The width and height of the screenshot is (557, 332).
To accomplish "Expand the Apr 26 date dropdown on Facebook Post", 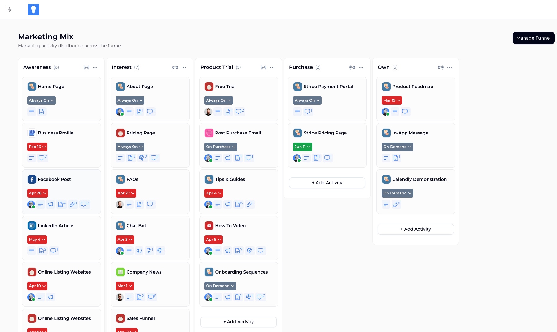I will (37, 193).
